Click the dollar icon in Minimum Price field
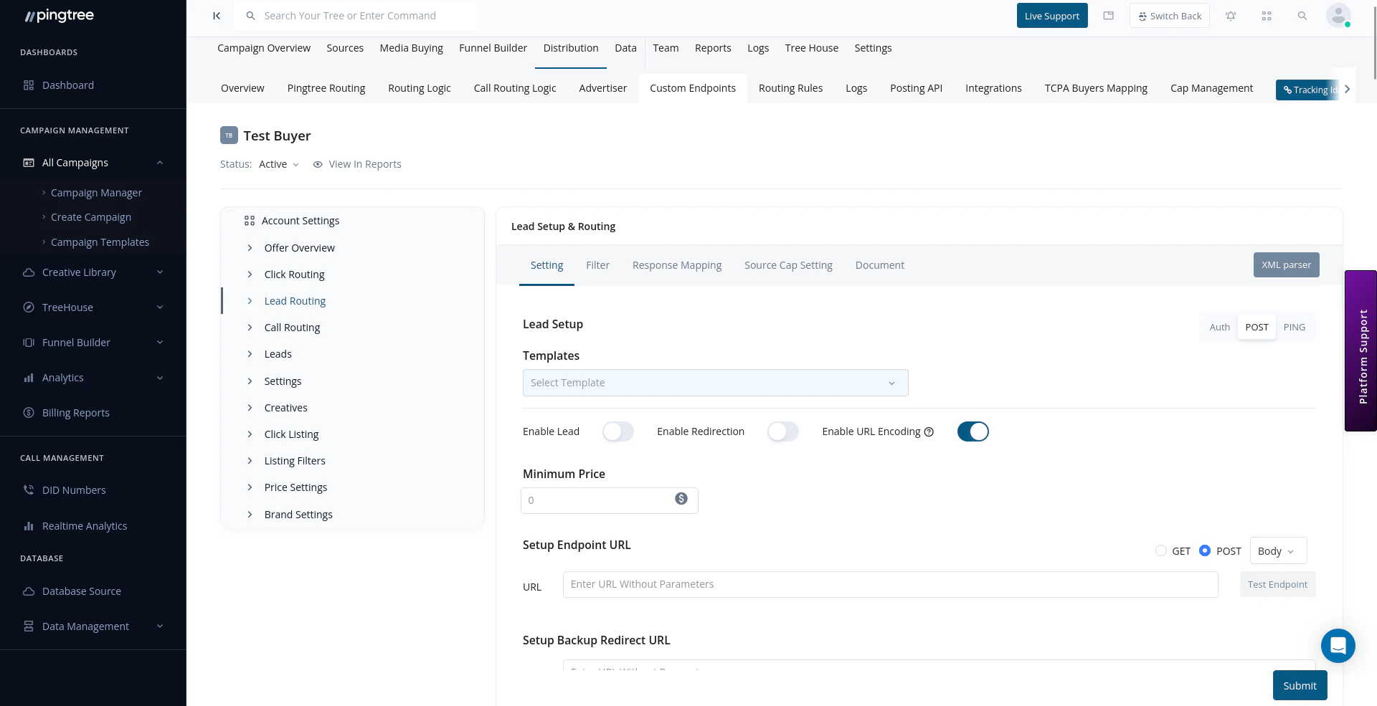The width and height of the screenshot is (1377, 706). click(680, 498)
